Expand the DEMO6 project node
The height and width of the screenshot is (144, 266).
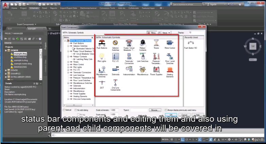6,70
